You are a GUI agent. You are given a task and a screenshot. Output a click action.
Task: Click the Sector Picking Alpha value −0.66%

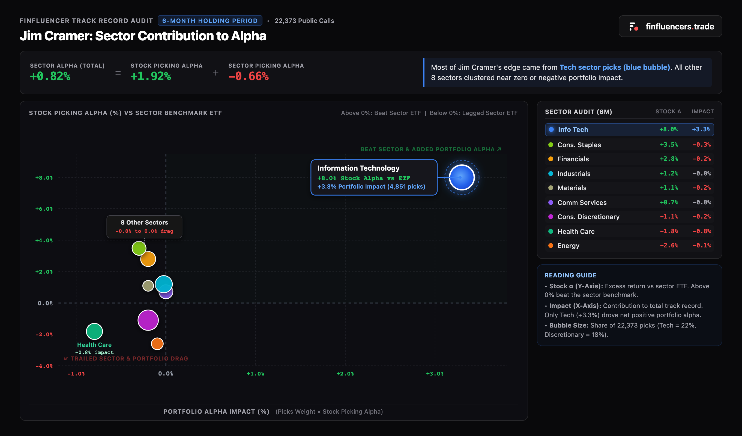[249, 76]
